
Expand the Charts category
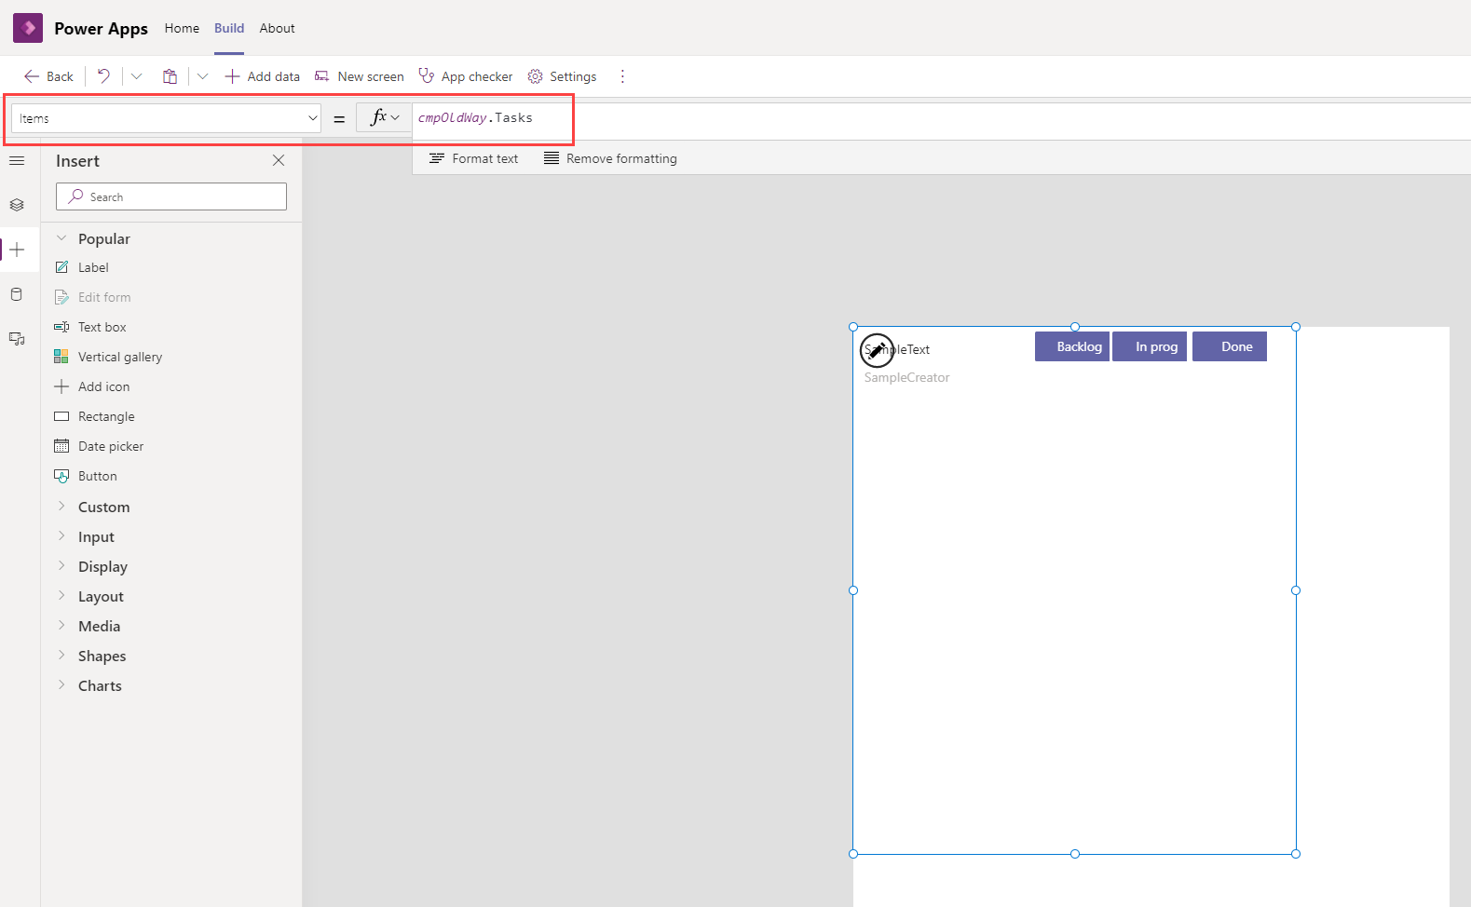click(x=100, y=685)
